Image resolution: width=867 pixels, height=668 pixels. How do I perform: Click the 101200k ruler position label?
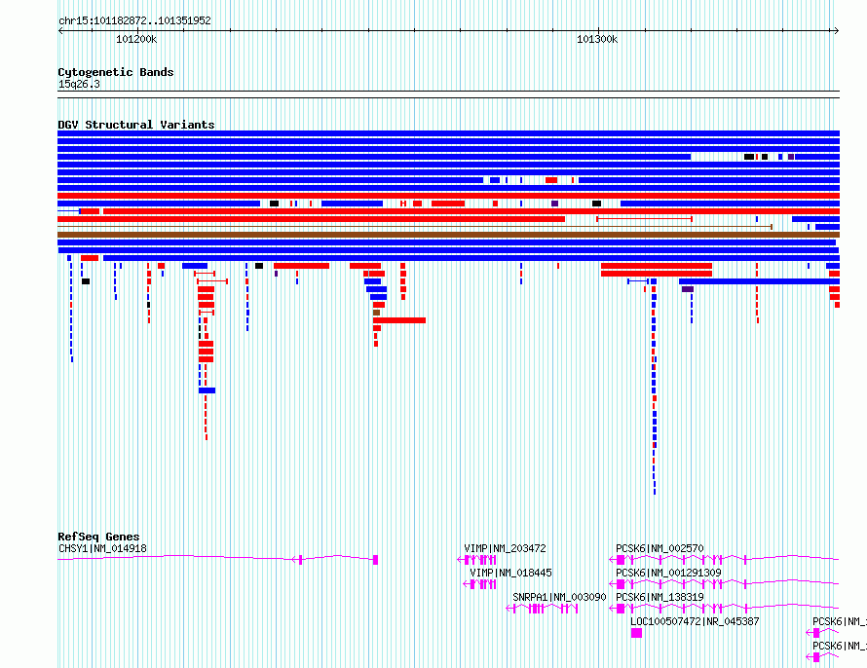pyautogui.click(x=136, y=39)
